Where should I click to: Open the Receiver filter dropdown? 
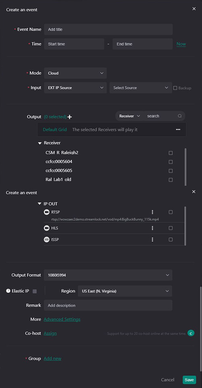[x=130, y=116]
